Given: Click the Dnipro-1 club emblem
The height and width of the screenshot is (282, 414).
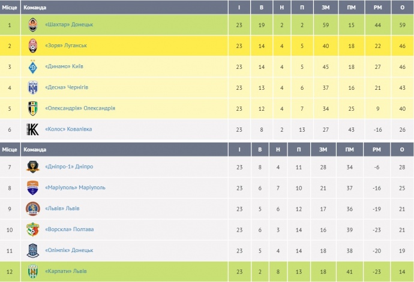Looking at the screenshot, I should point(33,166).
